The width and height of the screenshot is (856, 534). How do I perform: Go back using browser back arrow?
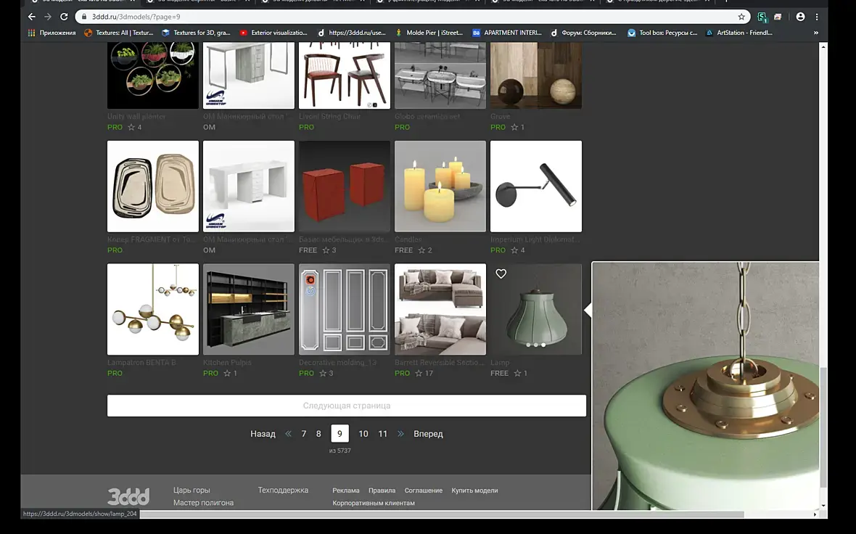pos(32,17)
